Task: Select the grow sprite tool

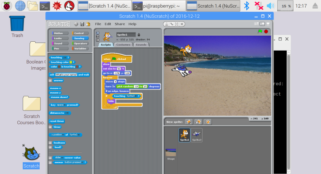Action: click(177, 24)
